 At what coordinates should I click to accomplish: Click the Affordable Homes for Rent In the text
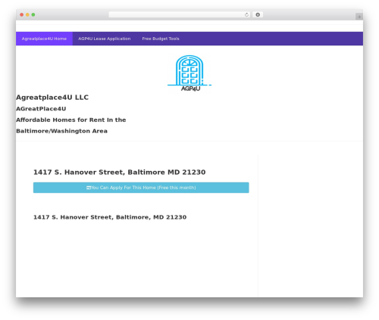pyautogui.click(x=71, y=120)
